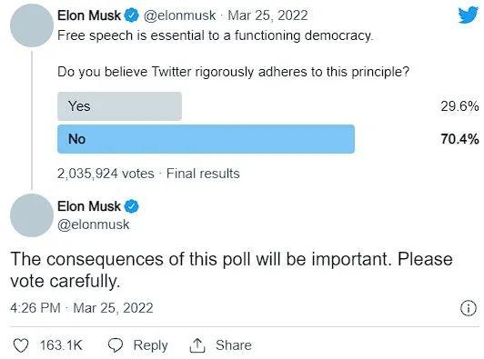Image resolution: width=484 pixels, height=359 pixels.
Task: Click the share upload arrow icon
Action: 197,345
